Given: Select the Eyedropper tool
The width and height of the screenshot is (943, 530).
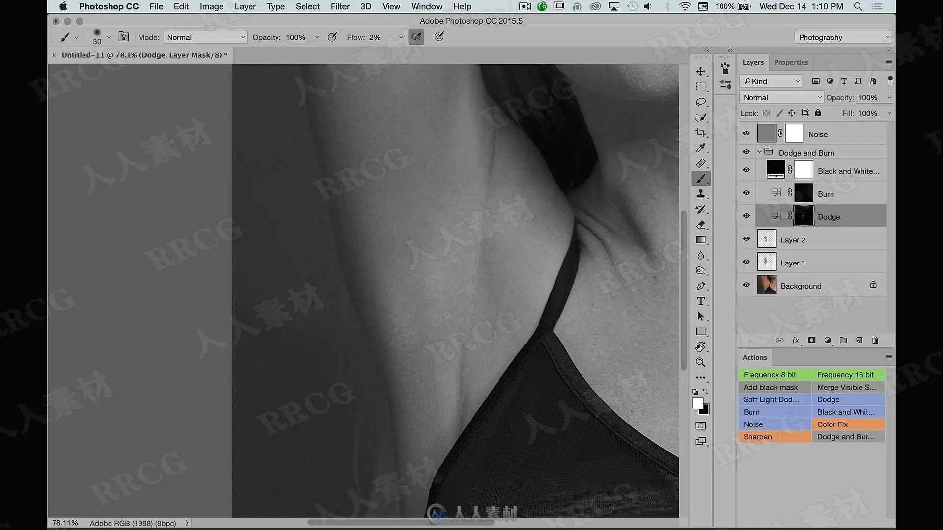Looking at the screenshot, I should (x=701, y=148).
